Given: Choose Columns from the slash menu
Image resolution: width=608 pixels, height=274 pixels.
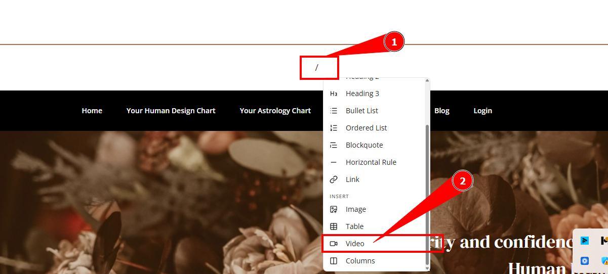Looking at the screenshot, I should (360, 261).
